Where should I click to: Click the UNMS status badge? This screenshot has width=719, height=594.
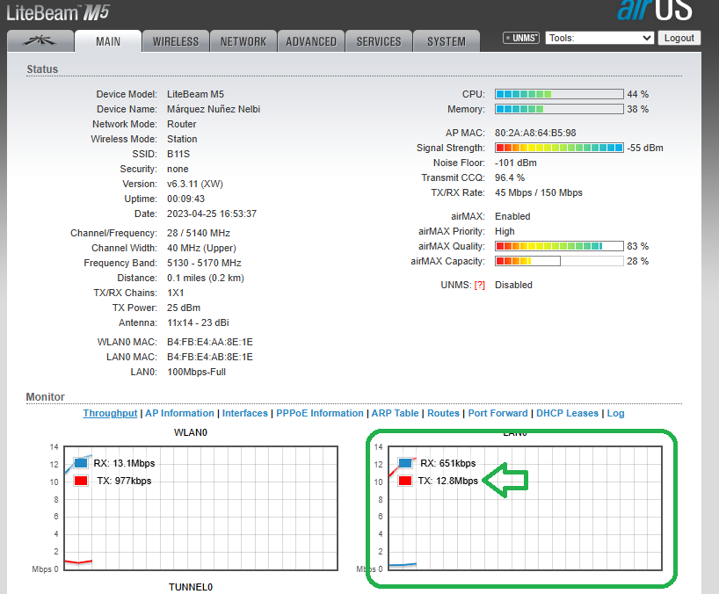point(520,38)
